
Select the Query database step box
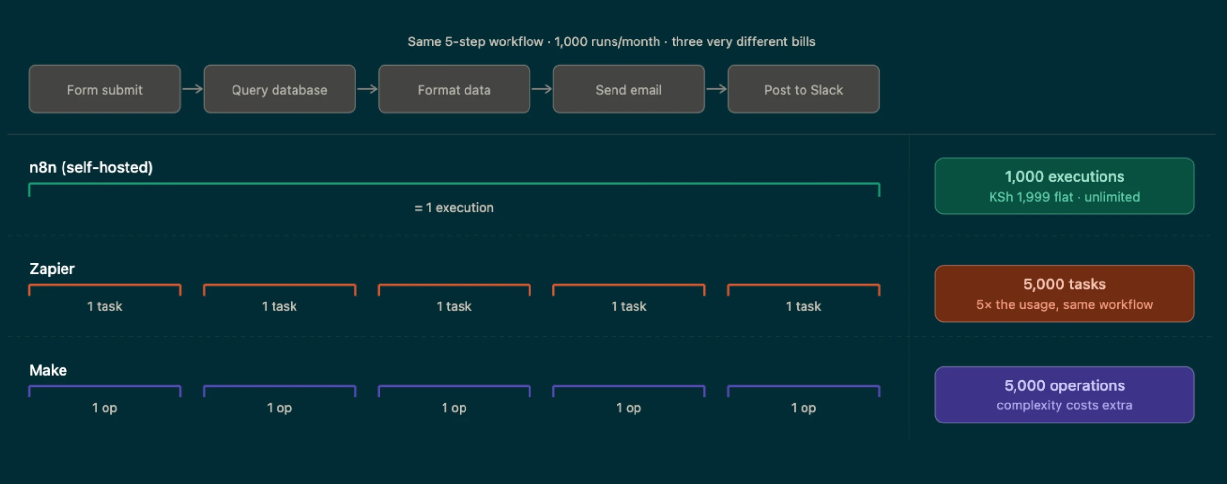pos(279,89)
